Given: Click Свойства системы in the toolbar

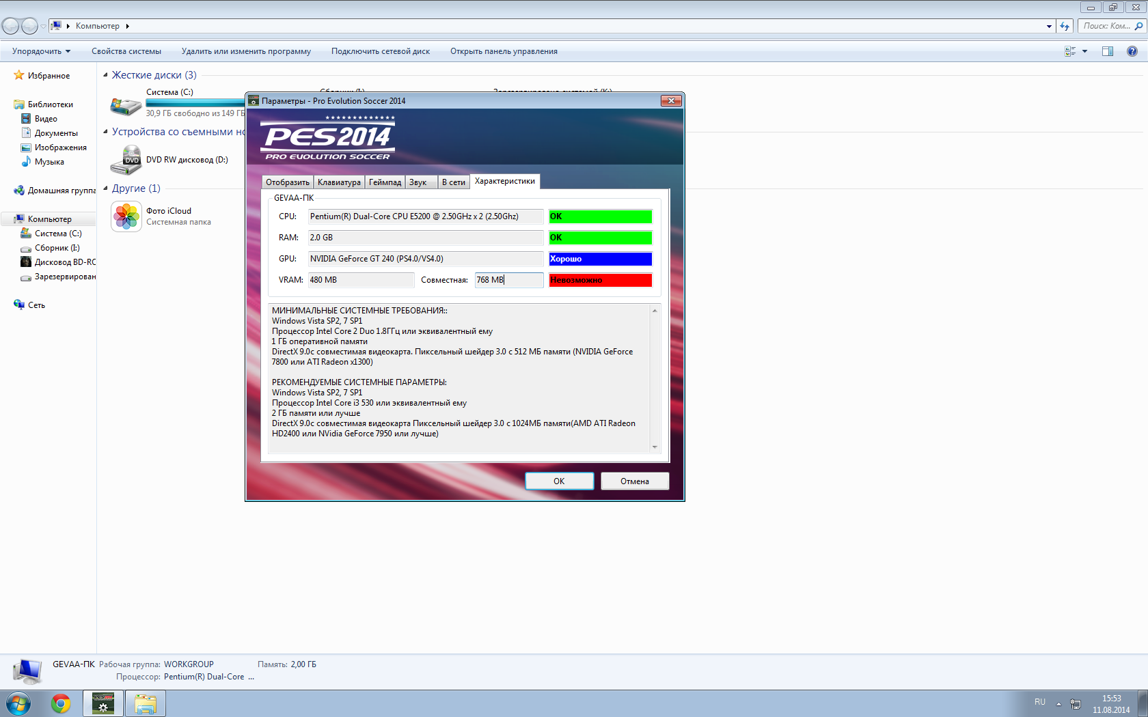Looking at the screenshot, I should 126,51.
